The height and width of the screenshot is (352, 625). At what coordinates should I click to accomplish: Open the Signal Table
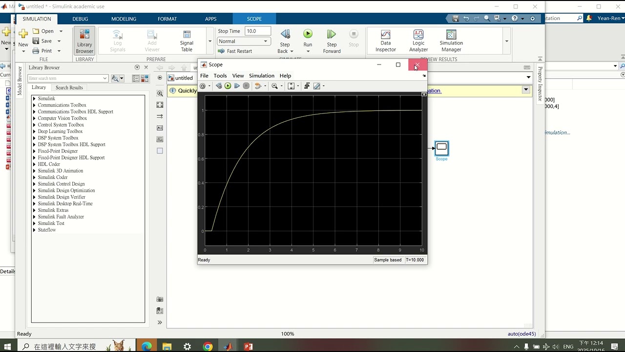[187, 41]
